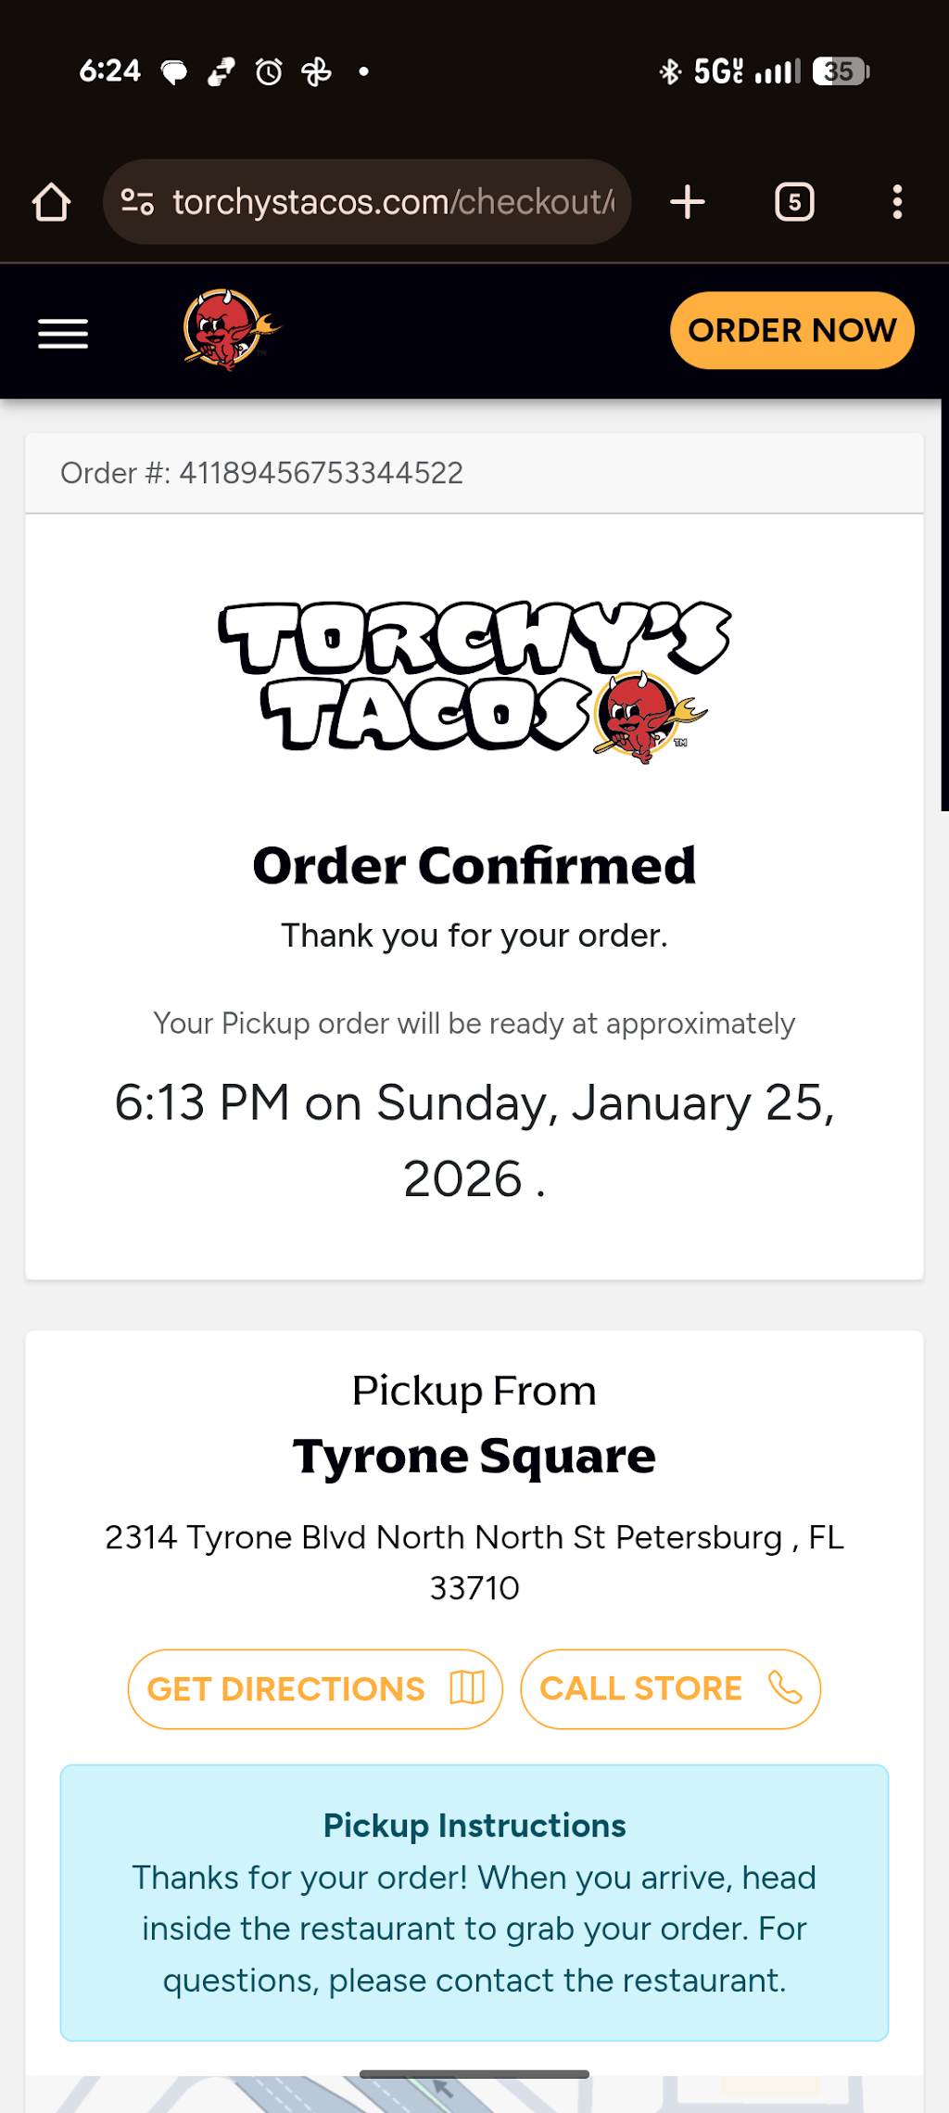Viewport: 949px width, 2113px height.
Task: Tap the bottom gesture navigation handle
Action: pyautogui.click(x=474, y=2074)
